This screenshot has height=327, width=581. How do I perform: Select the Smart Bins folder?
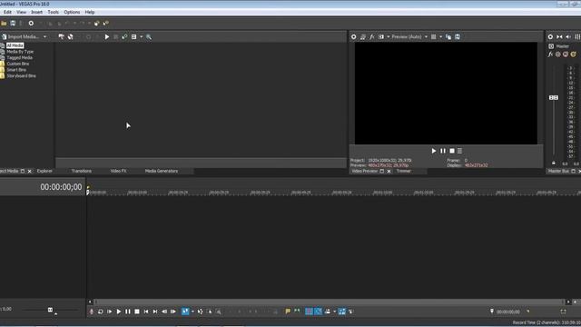coord(16,70)
